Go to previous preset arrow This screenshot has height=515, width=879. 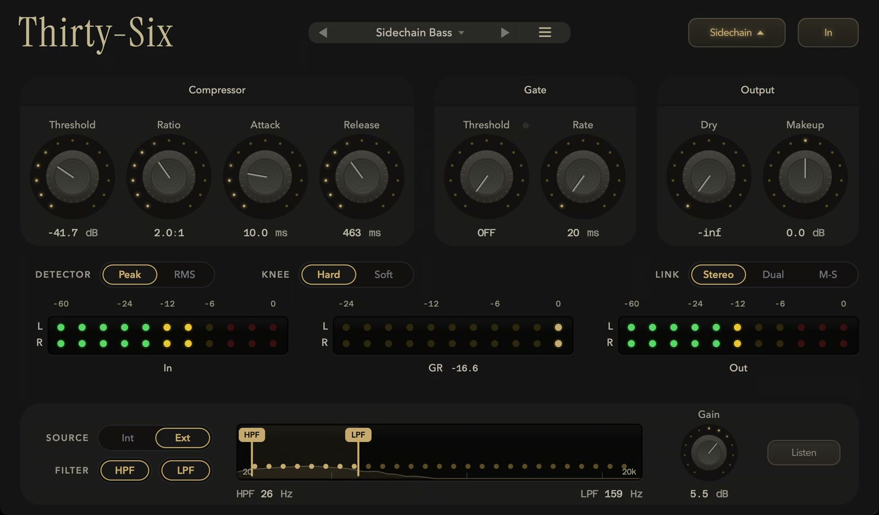(x=323, y=33)
